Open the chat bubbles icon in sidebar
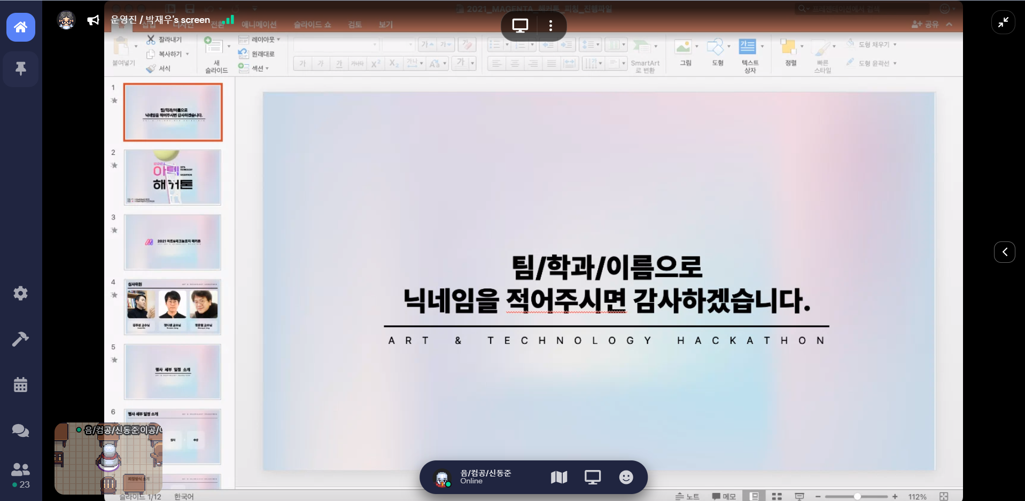Image resolution: width=1025 pixels, height=501 pixels. tap(20, 430)
